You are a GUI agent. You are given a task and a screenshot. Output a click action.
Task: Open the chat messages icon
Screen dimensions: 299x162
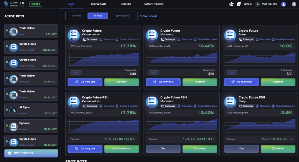[x=239, y=4]
